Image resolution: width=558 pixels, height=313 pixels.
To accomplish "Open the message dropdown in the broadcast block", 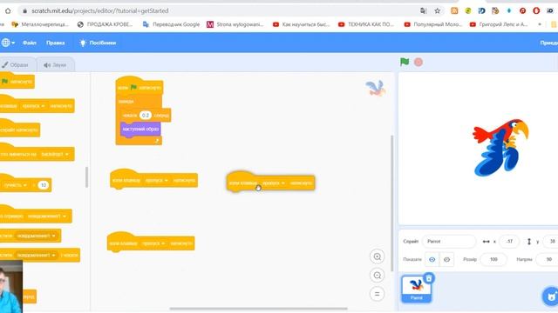I will (36, 236).
